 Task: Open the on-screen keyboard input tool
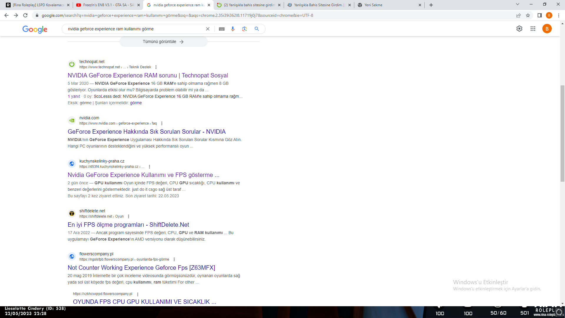pos(222,29)
